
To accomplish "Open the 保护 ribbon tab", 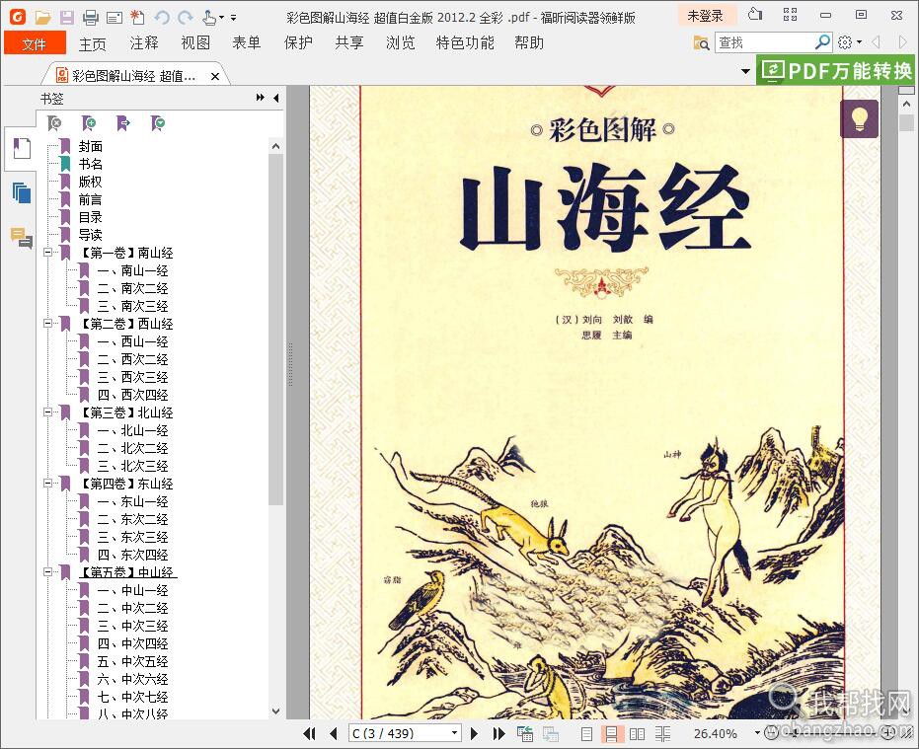I will click(298, 43).
